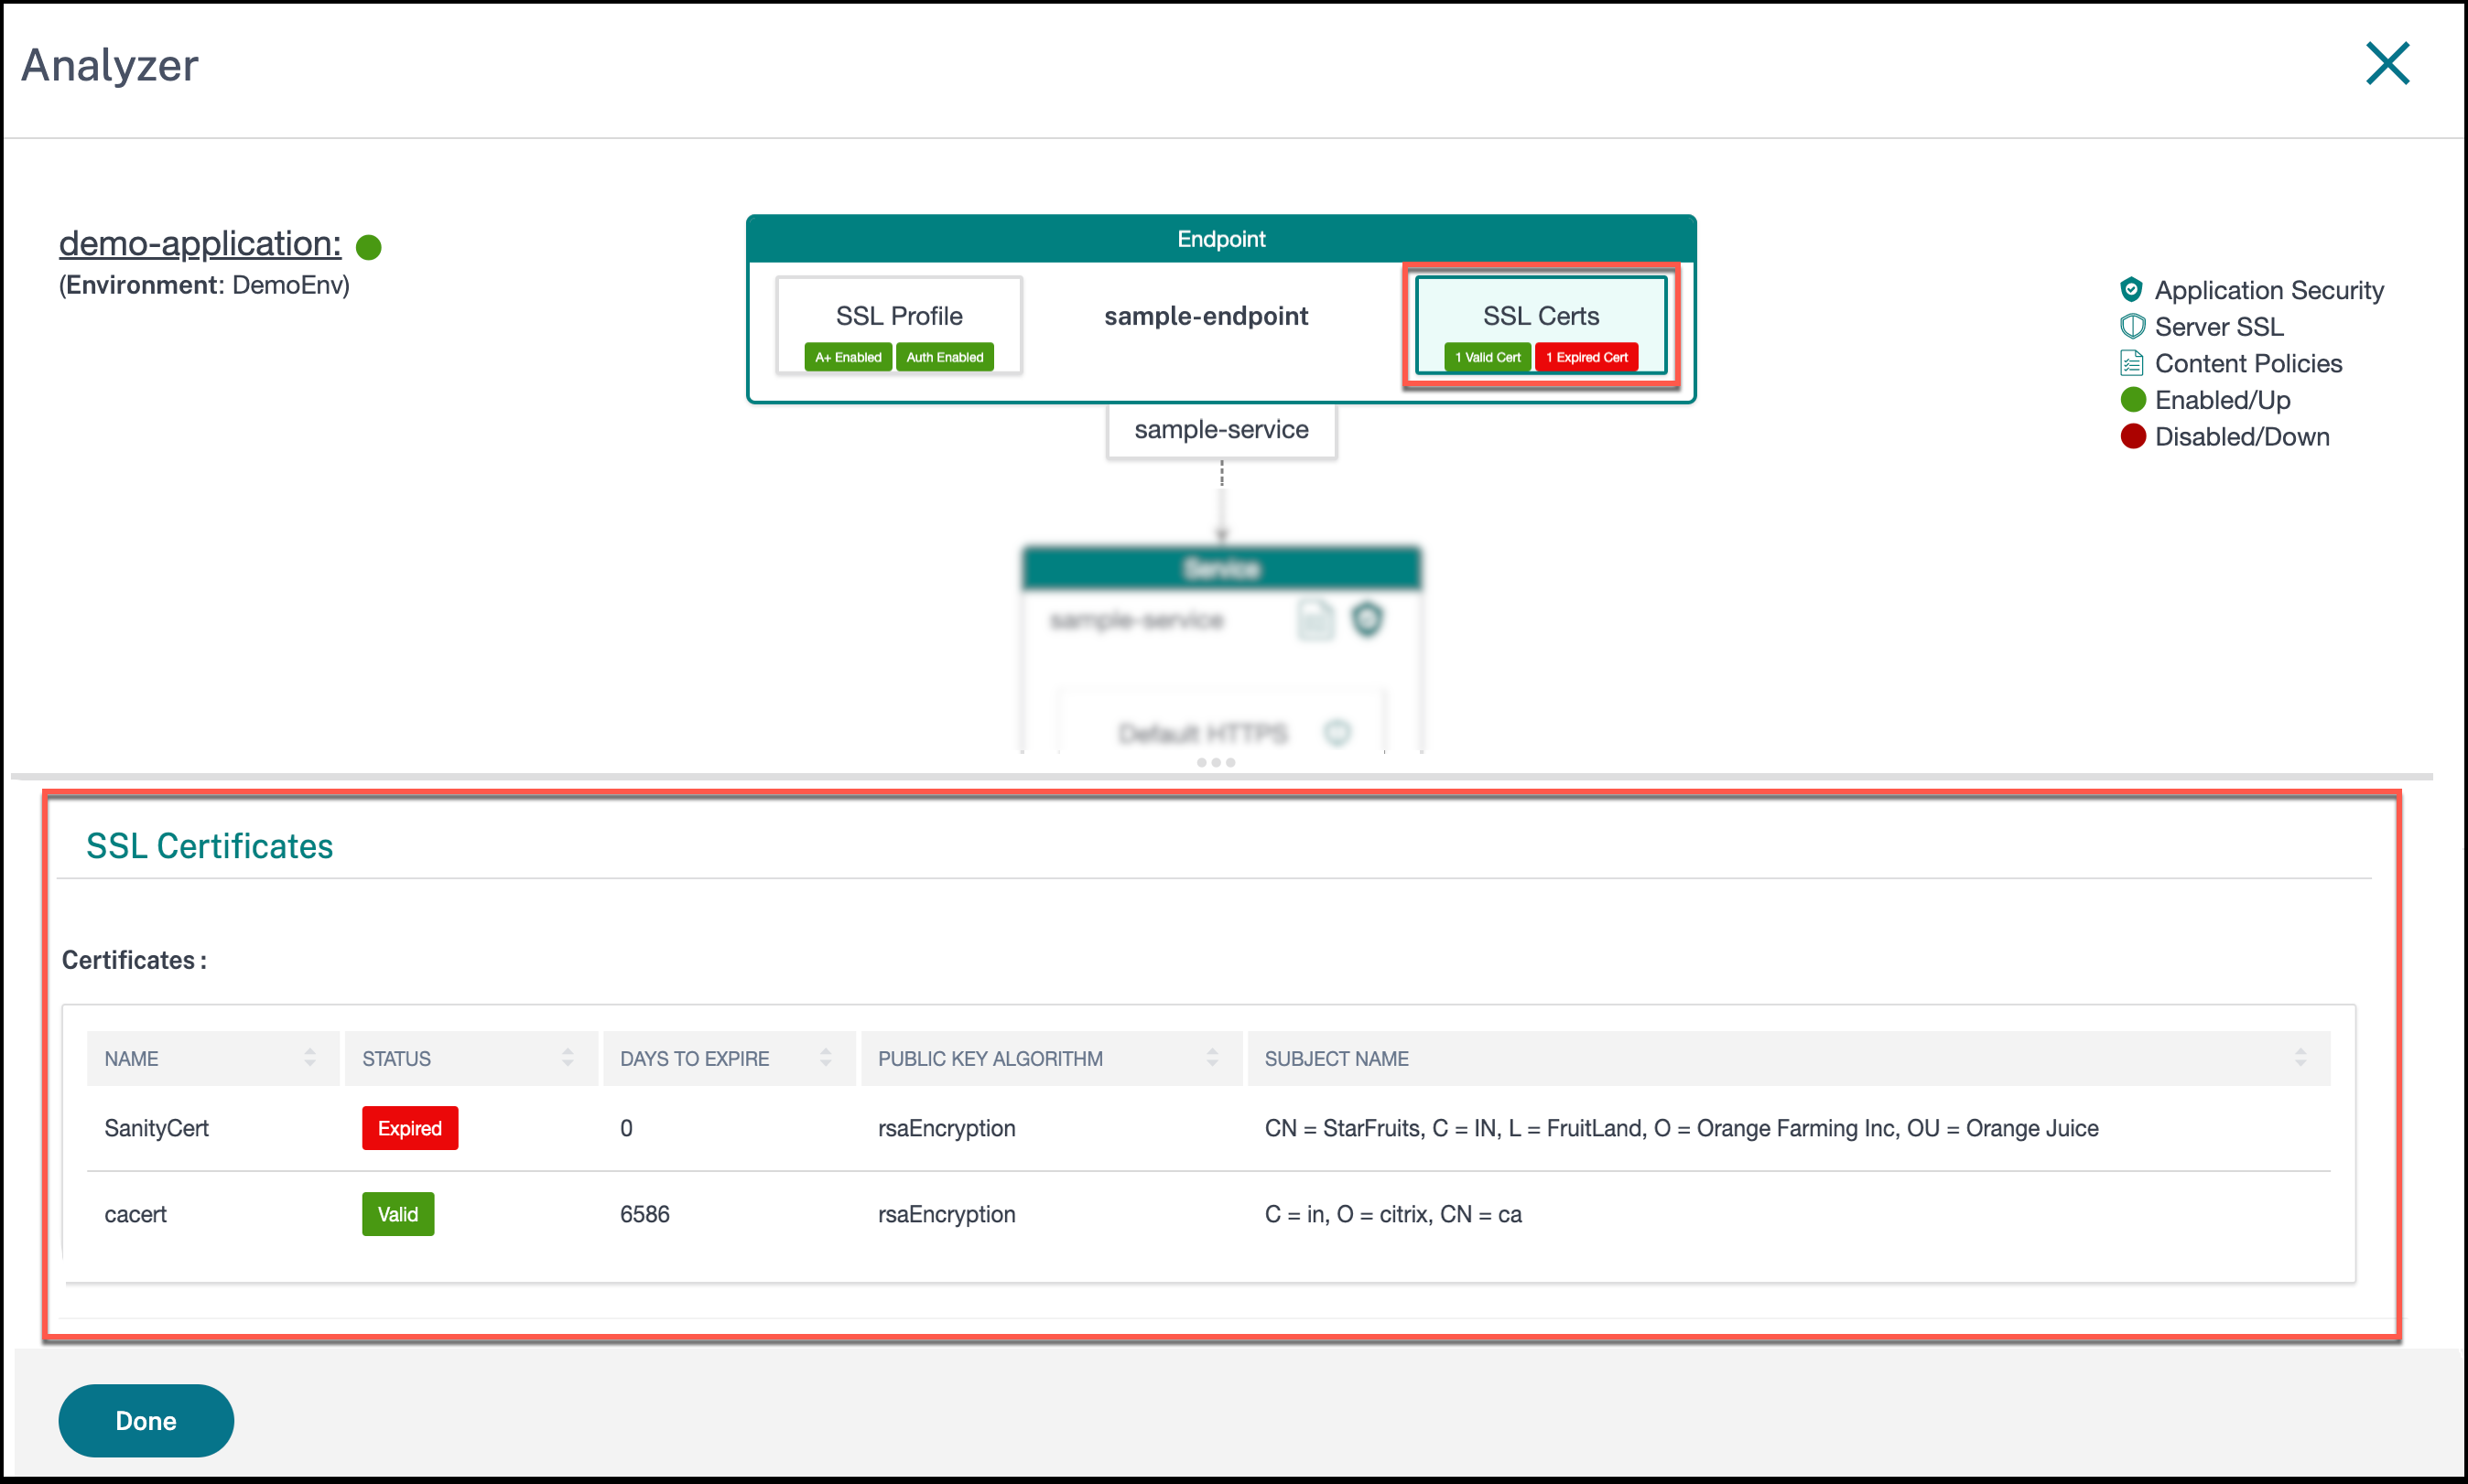The width and height of the screenshot is (2468, 1484).
Task: Open the demo-application link
Action: click(x=199, y=243)
